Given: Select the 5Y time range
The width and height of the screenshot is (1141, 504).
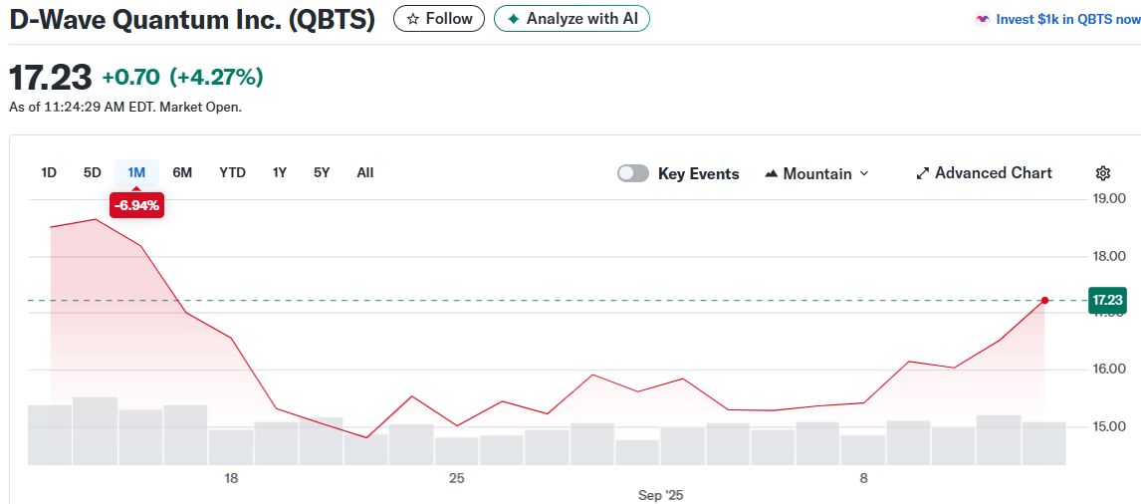Looking at the screenshot, I should pos(322,172).
